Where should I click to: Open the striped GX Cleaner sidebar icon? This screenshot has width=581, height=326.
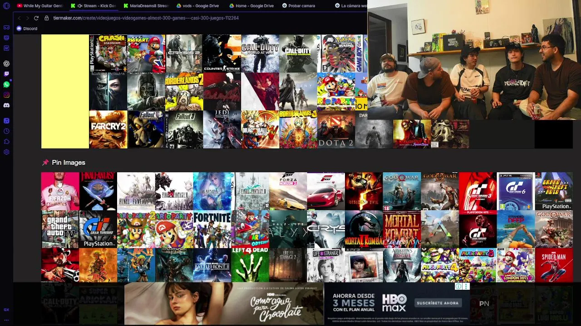(6, 38)
